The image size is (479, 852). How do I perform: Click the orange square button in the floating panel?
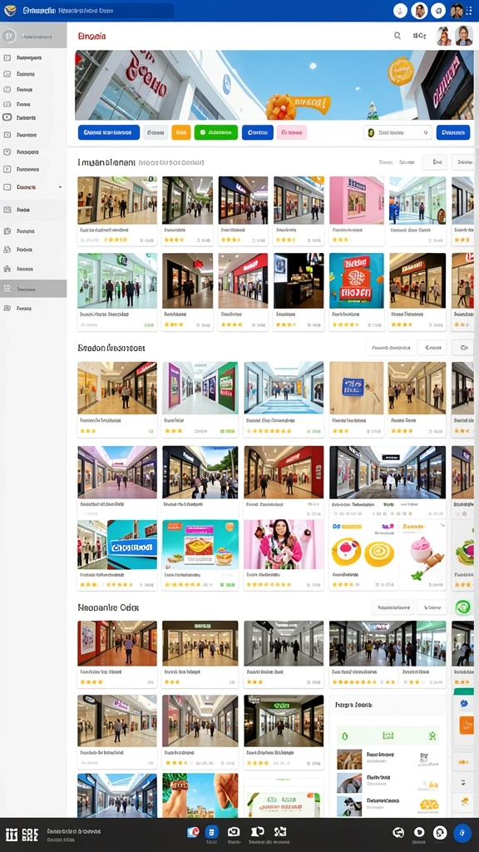pyautogui.click(x=466, y=725)
